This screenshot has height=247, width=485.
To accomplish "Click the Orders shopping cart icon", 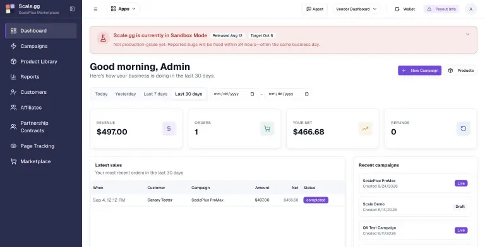I will point(267,129).
